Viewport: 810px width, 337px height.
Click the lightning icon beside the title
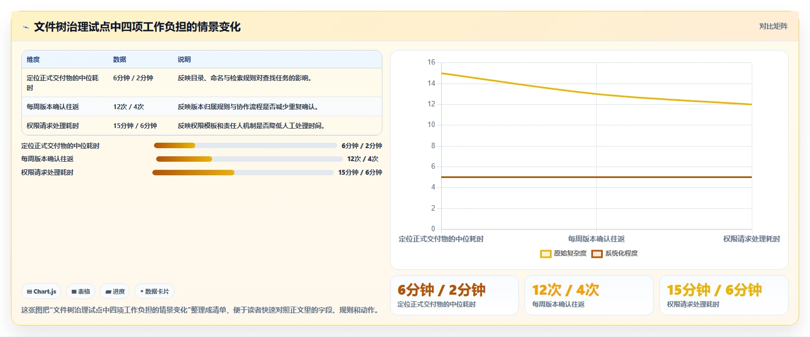tap(26, 27)
